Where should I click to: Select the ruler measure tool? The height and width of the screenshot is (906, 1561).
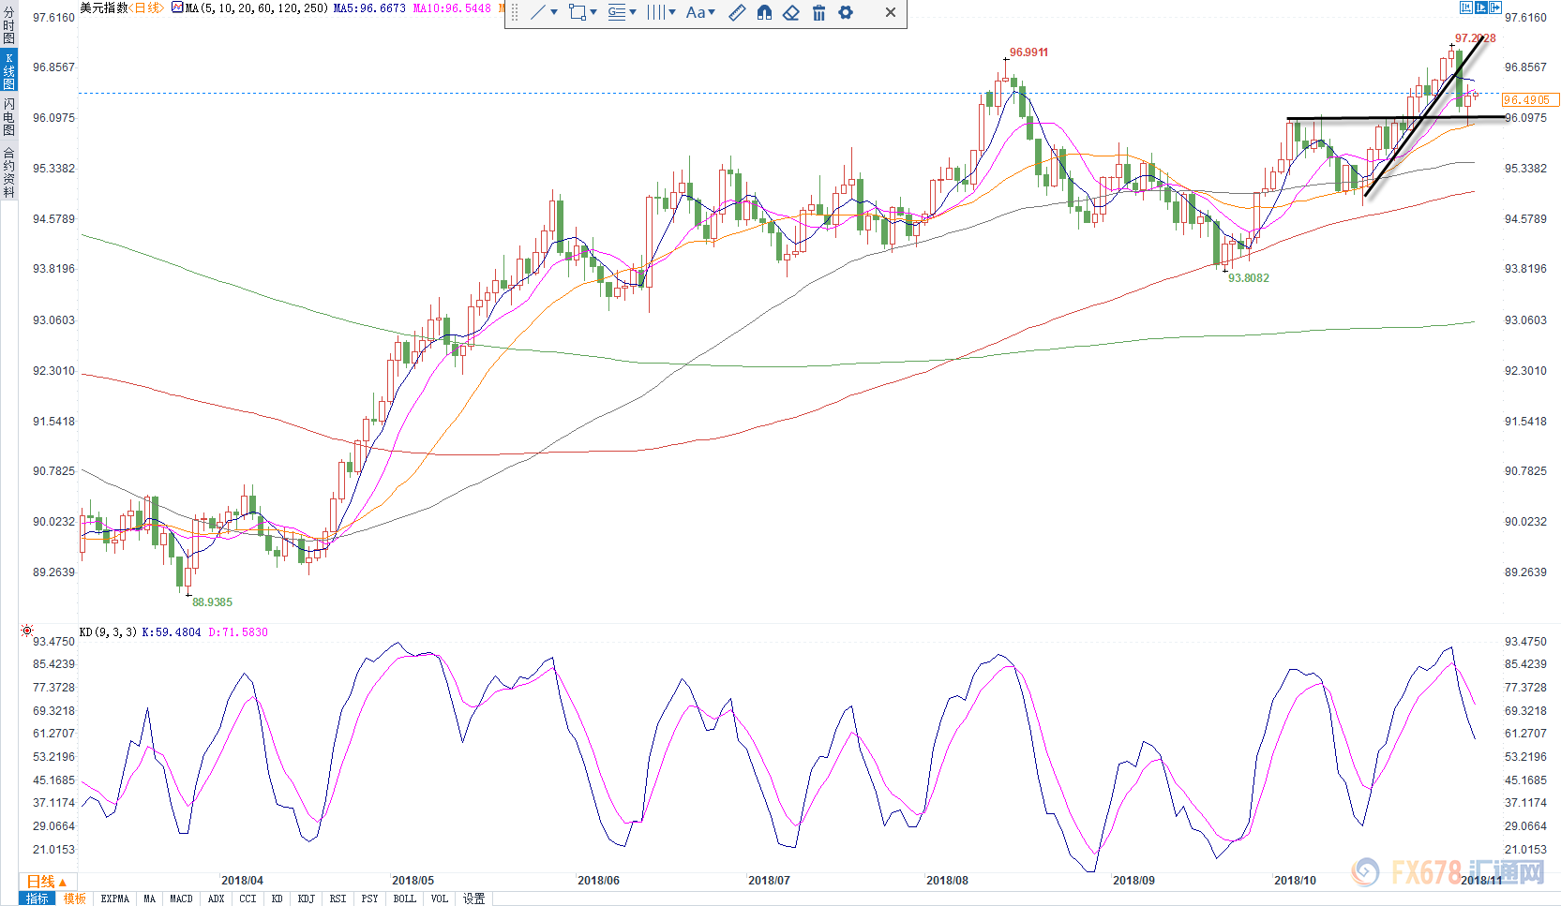coord(738,12)
